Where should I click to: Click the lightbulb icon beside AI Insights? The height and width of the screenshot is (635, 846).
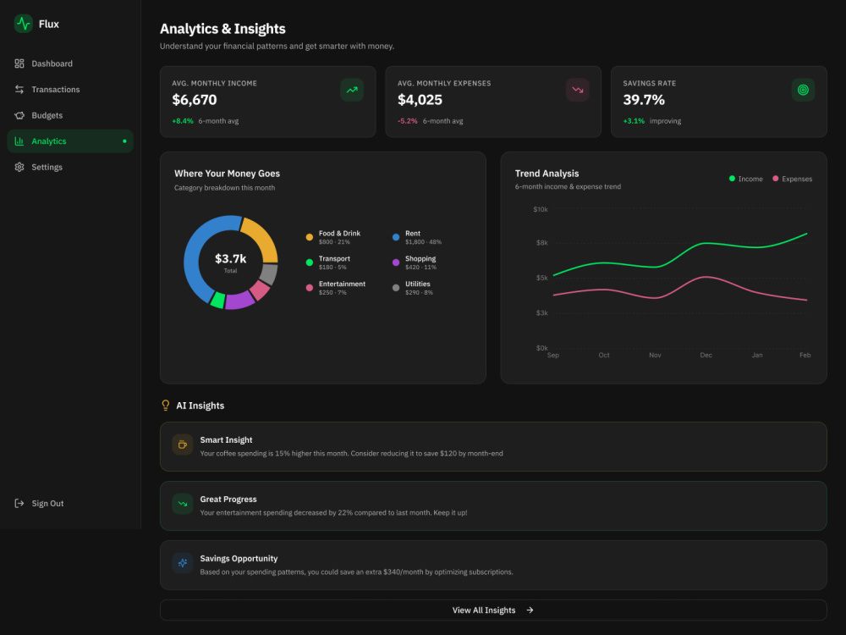pyautogui.click(x=166, y=406)
